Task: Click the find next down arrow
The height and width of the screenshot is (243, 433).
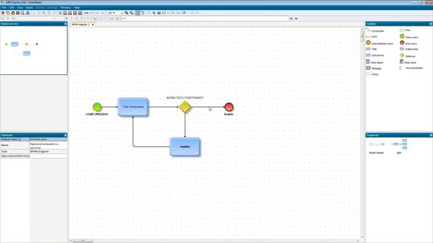Action: pos(296,18)
